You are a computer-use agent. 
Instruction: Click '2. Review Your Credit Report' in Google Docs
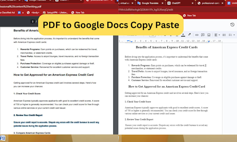139,119
